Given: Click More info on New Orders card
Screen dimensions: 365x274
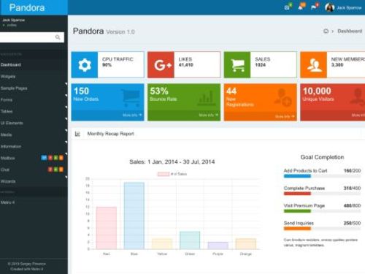Looking at the screenshot, I should (x=132, y=115).
